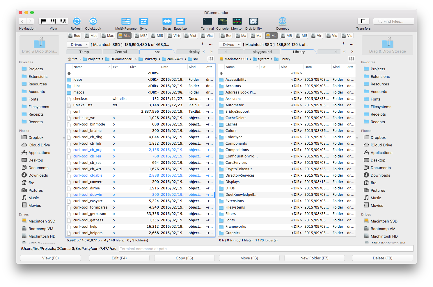Open Terminal from the toolbar
Screen dimensions: 433x287
[207, 21]
